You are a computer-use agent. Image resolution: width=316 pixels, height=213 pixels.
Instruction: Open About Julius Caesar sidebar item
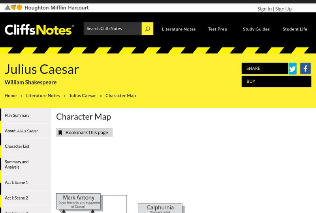[26, 131]
